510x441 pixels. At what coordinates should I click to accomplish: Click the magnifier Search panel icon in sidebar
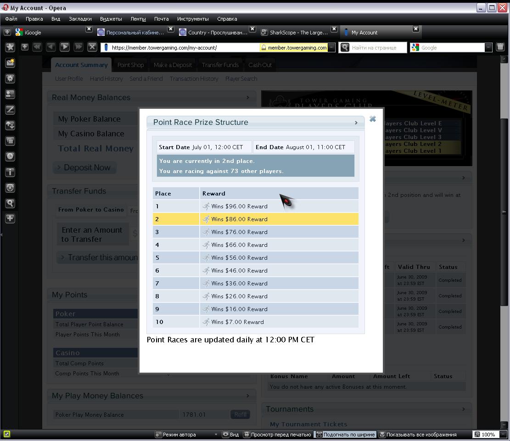pyautogui.click(x=10, y=203)
